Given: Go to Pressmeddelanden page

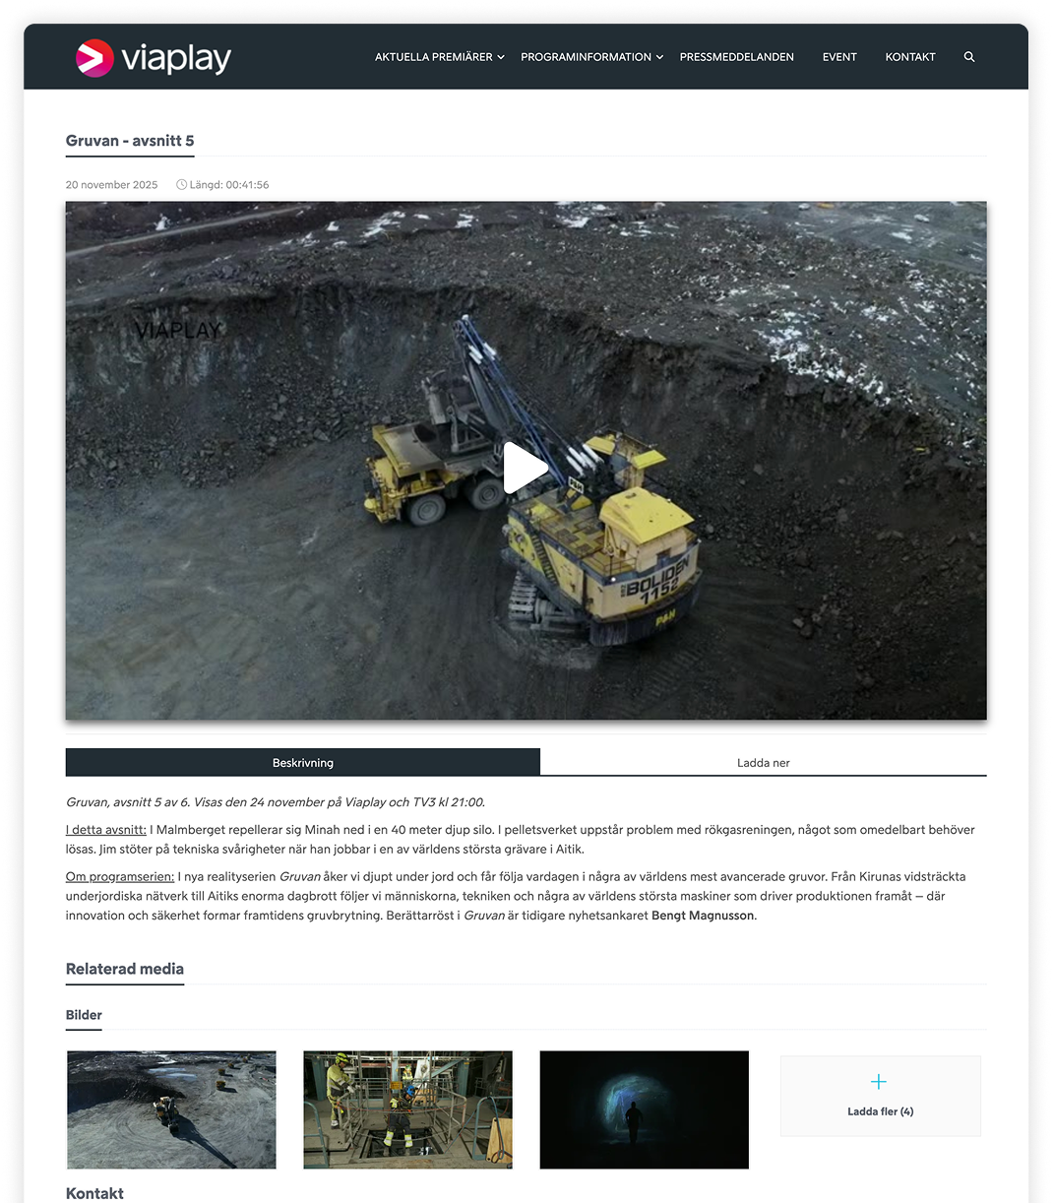Looking at the screenshot, I should point(736,57).
